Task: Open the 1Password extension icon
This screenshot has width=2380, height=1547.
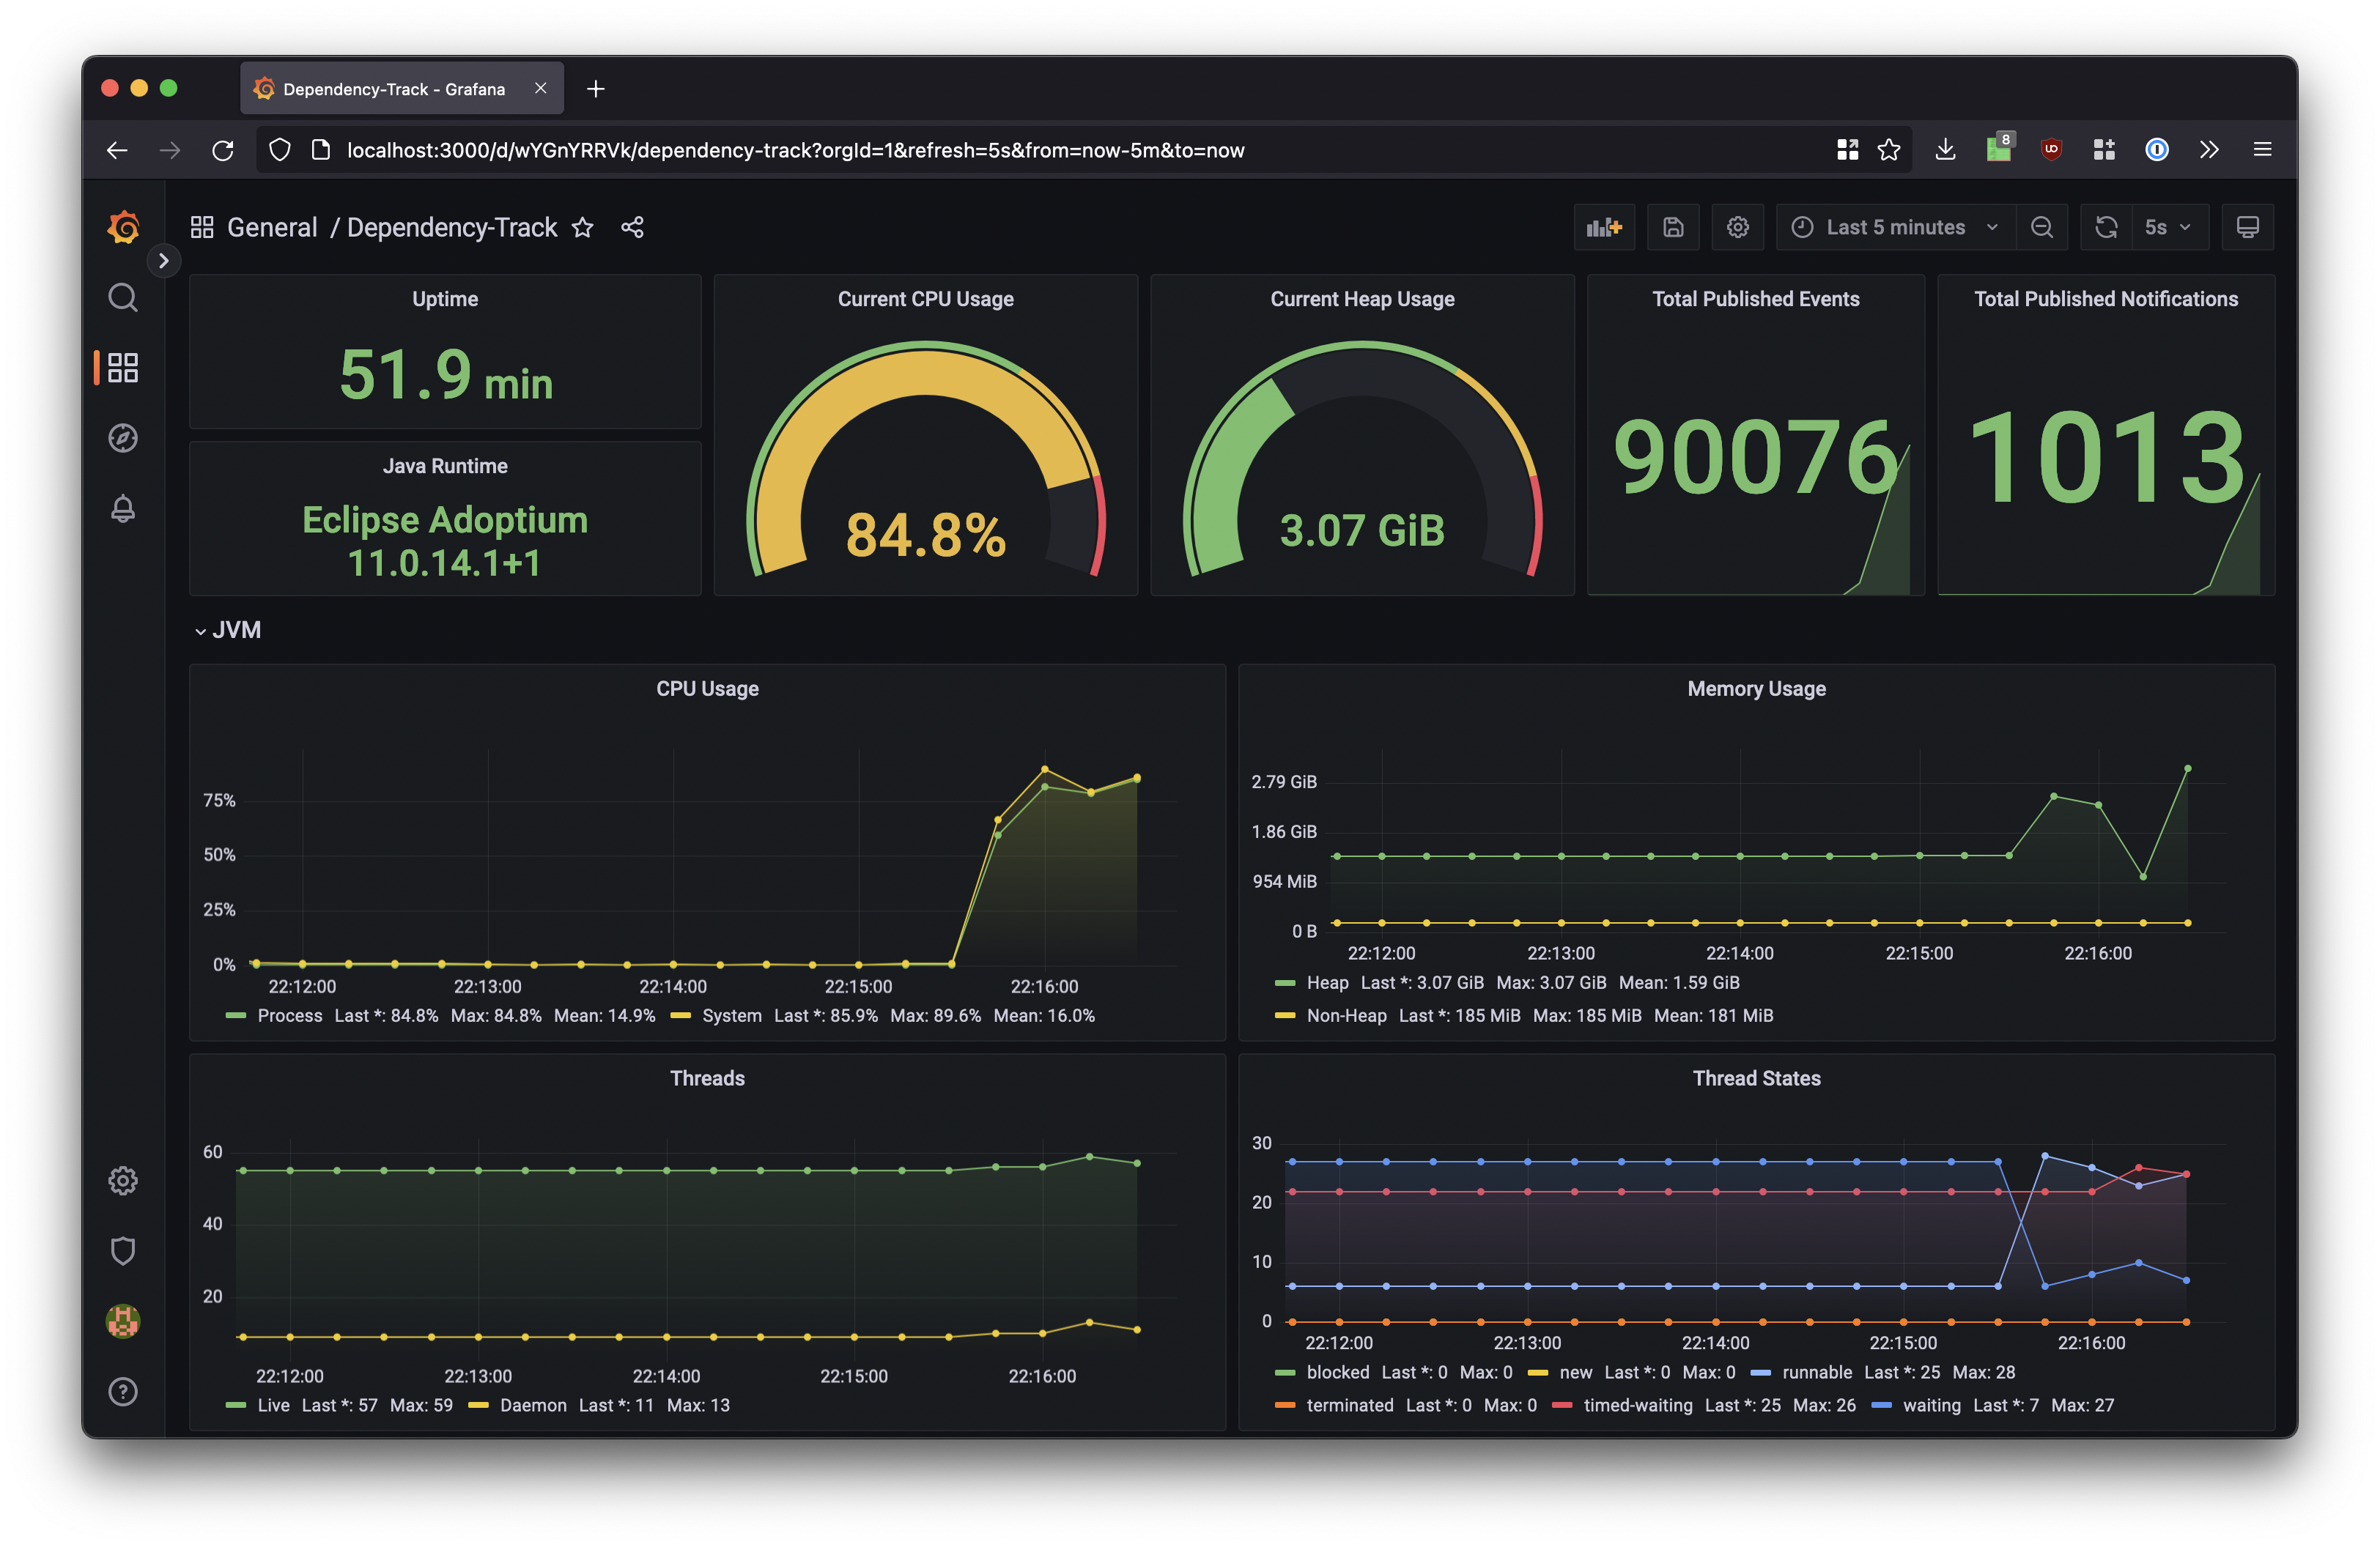Action: click(x=2157, y=150)
